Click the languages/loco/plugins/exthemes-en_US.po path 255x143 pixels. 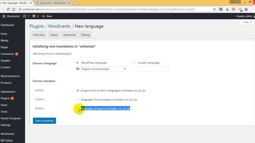click(109, 100)
